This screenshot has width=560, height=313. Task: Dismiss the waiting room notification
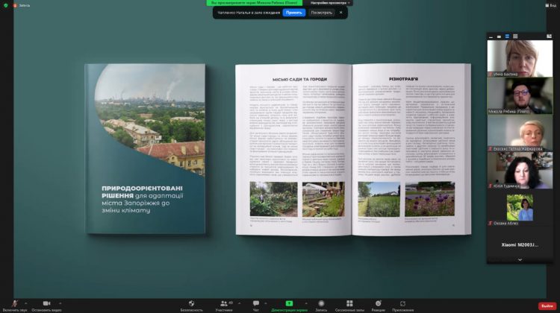[x=341, y=13]
